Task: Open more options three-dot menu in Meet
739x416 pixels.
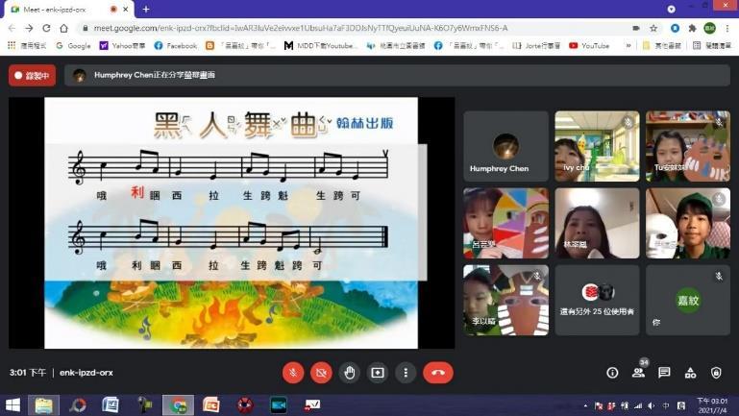Action: coord(406,373)
